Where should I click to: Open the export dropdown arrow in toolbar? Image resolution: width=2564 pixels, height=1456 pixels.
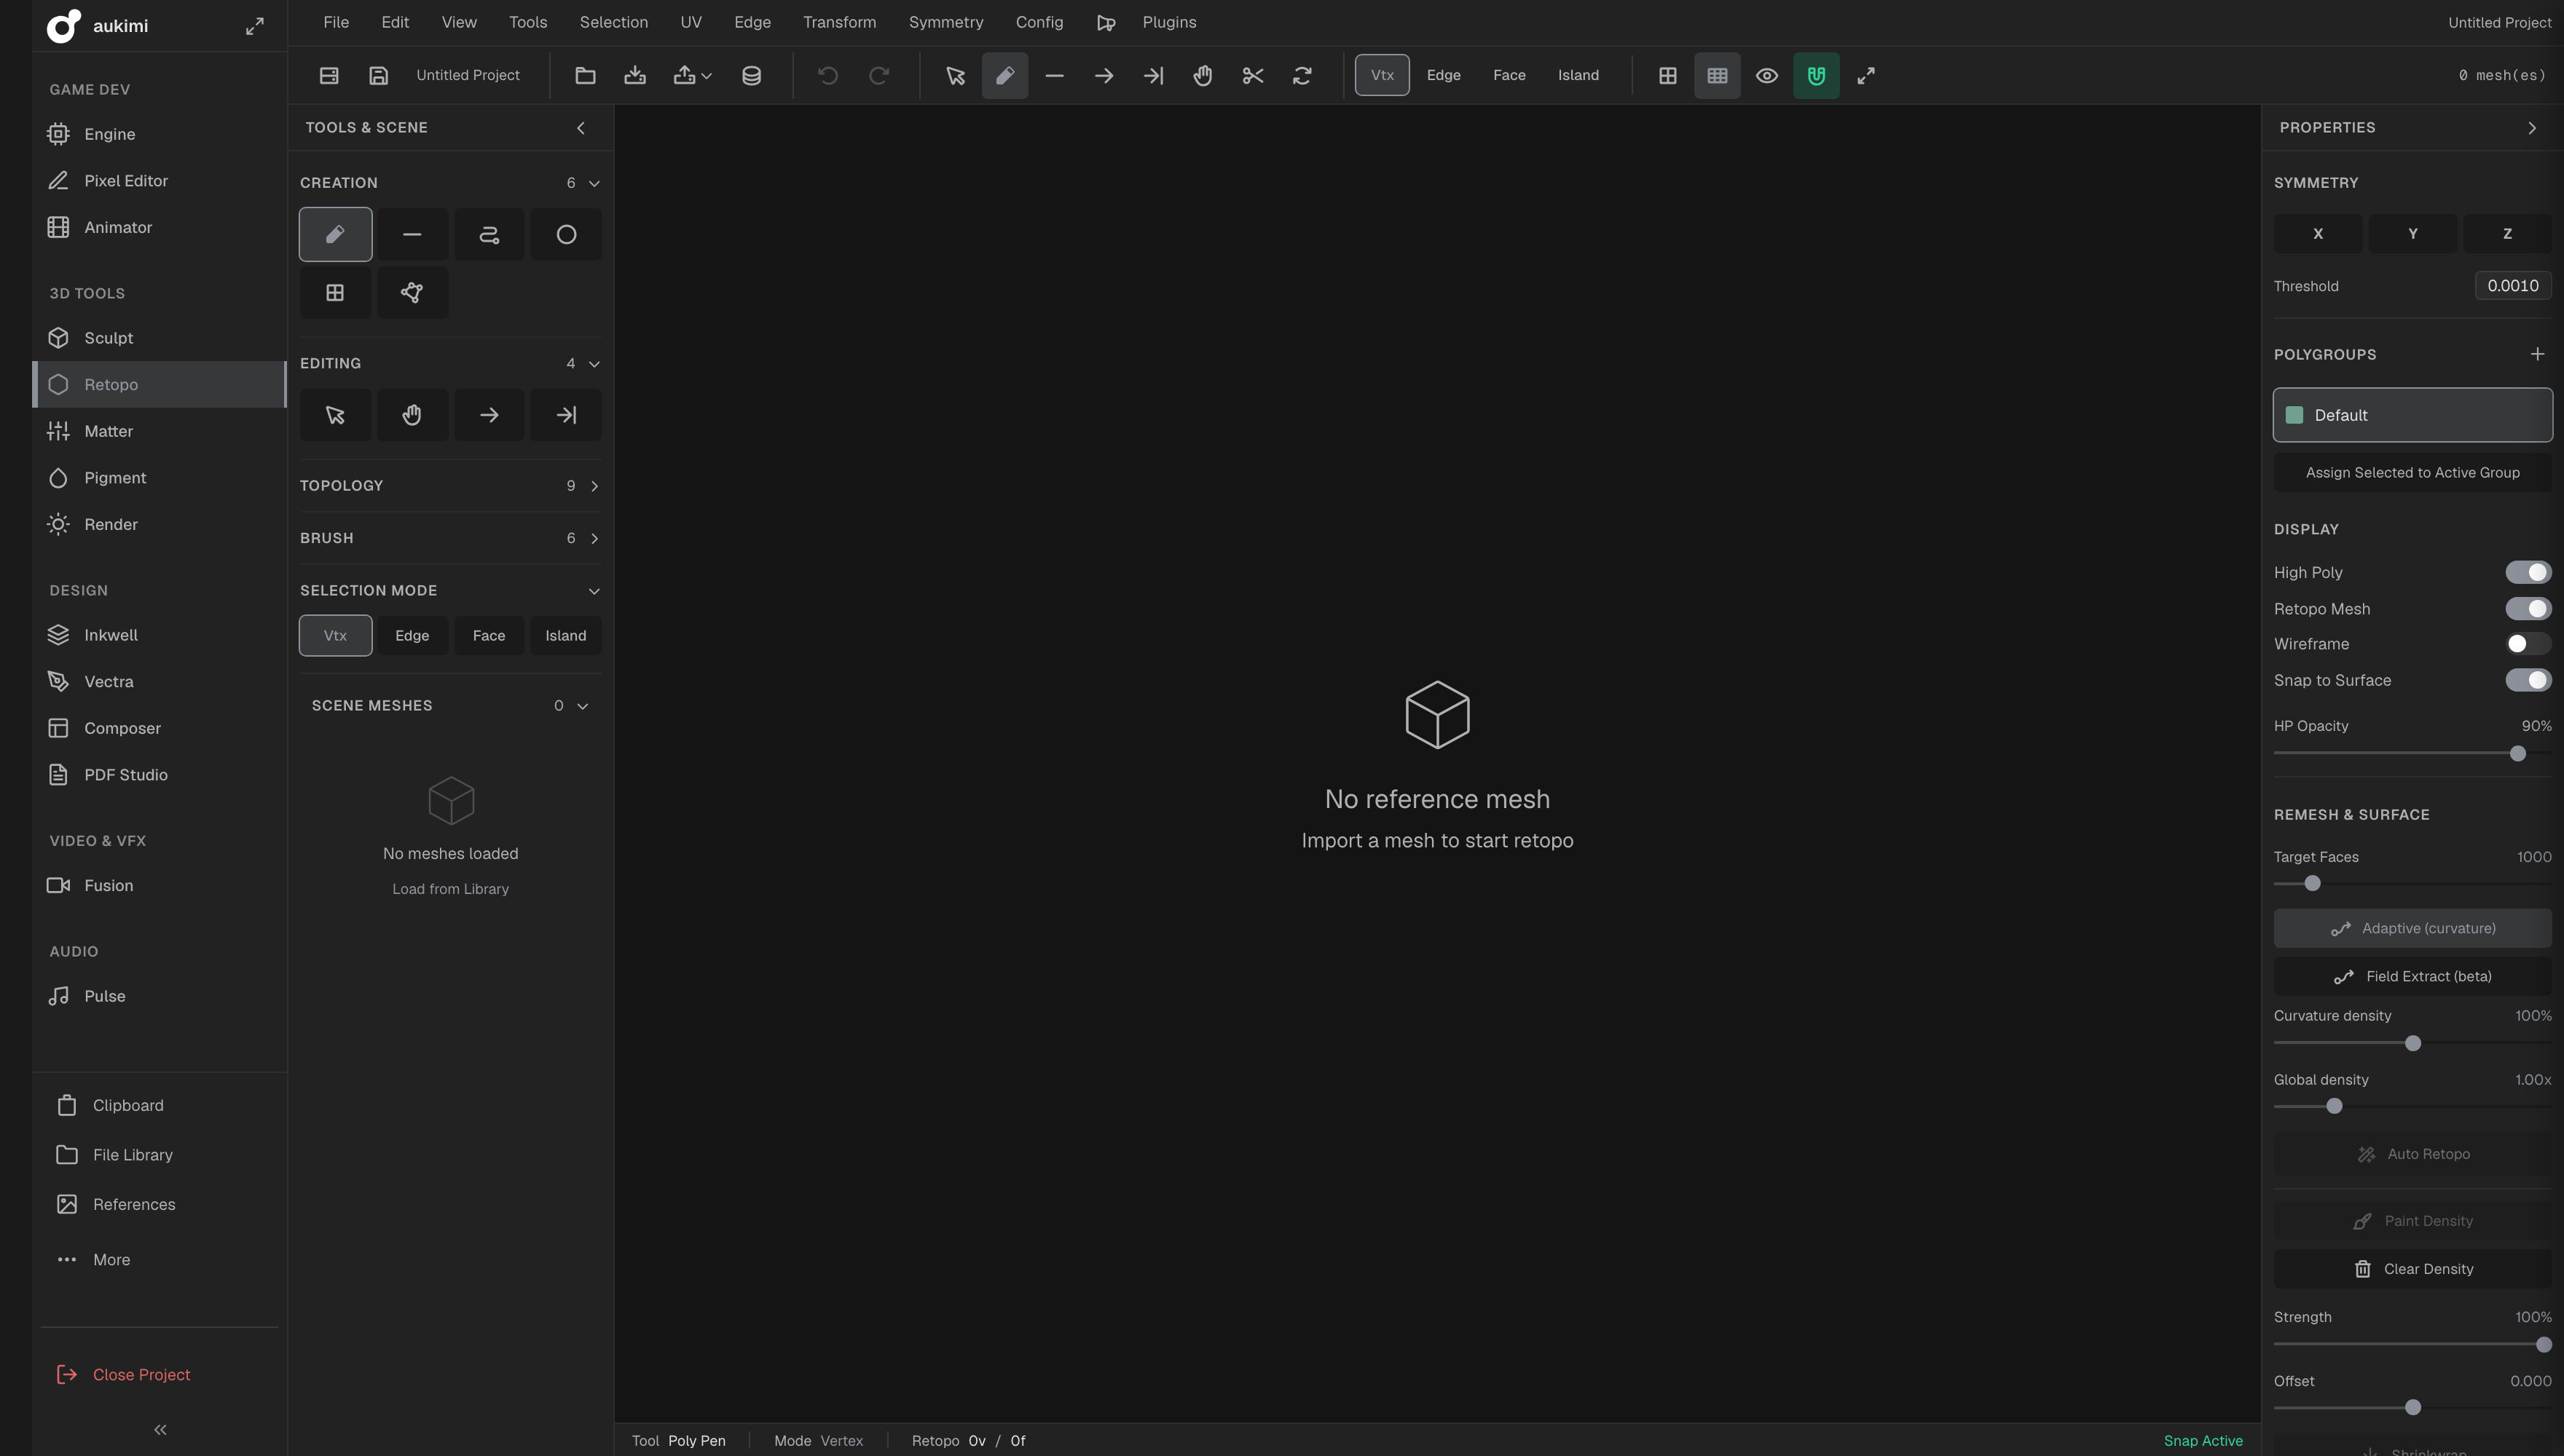point(707,76)
